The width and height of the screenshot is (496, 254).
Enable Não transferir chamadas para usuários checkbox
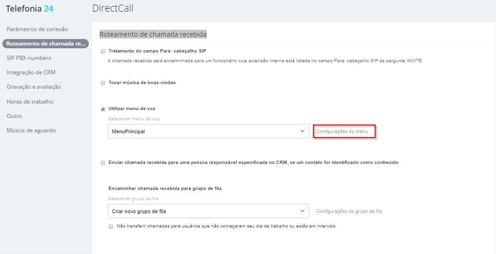(x=111, y=226)
